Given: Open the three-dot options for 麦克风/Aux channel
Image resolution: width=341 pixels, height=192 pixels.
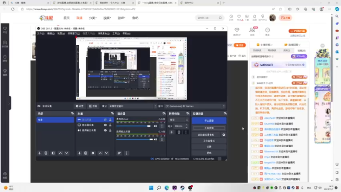Looking at the screenshot, I should pos(162,126).
